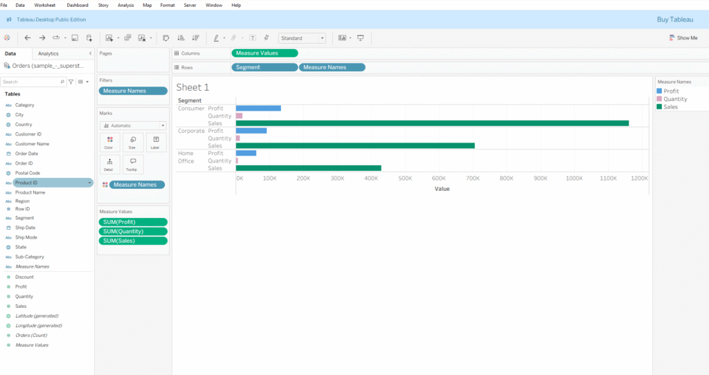Expand the Product ID field dropdown arrow

tap(89, 183)
